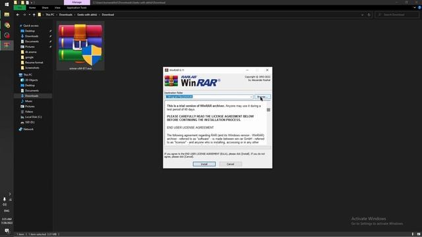Open the View ribbon tab
The image size is (422, 237).
pyautogui.click(x=57, y=8)
